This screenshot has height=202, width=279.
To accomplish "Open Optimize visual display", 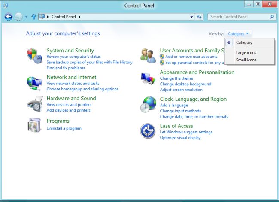I will [x=180, y=138].
